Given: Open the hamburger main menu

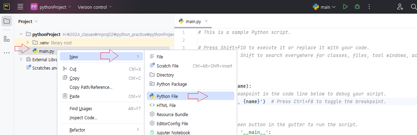Looking at the screenshot, I should pos(20,7).
